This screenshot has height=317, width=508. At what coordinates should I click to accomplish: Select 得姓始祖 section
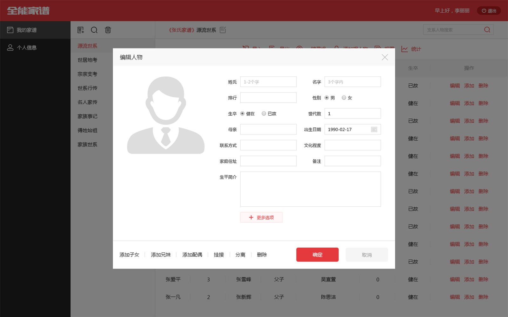(x=88, y=130)
